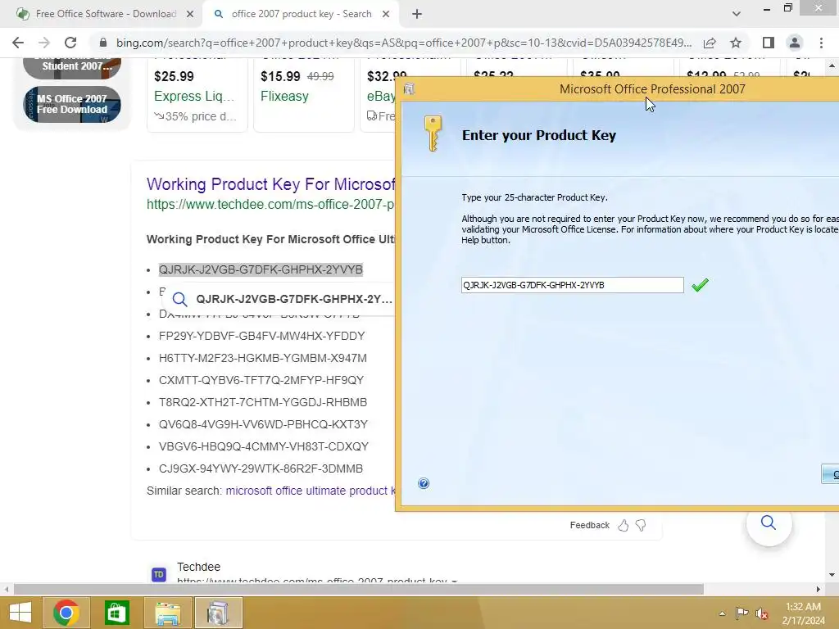The image size is (839, 629).
Task: Reload the Bing search page
Action: pyautogui.click(x=70, y=43)
